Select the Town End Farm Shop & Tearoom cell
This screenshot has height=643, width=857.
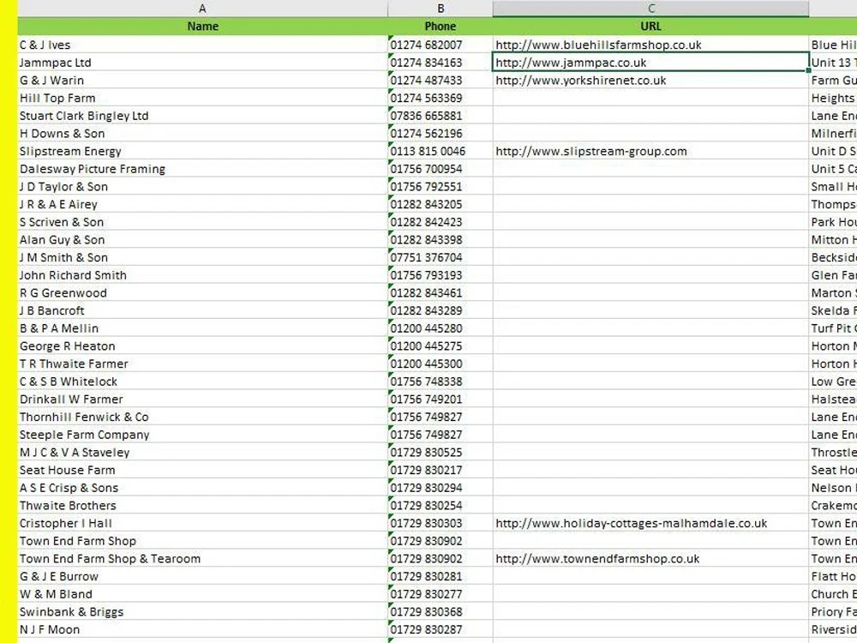pyautogui.click(x=202, y=559)
